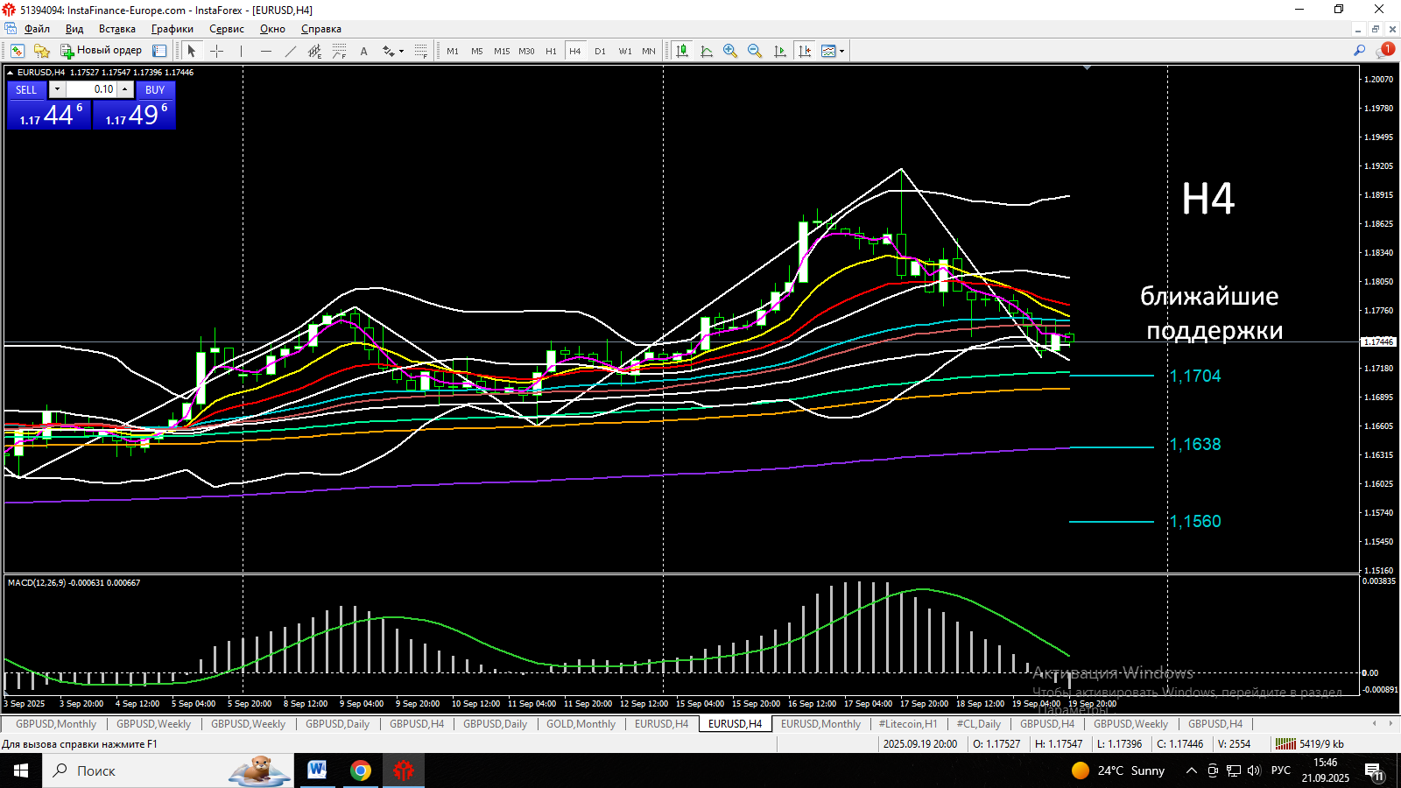Screen dimensions: 1401x788
Task: Open the search magnifier in toolbar
Action: click(x=1359, y=51)
